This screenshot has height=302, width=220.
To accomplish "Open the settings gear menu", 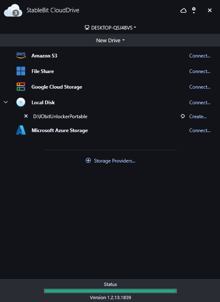I will click(194, 10).
